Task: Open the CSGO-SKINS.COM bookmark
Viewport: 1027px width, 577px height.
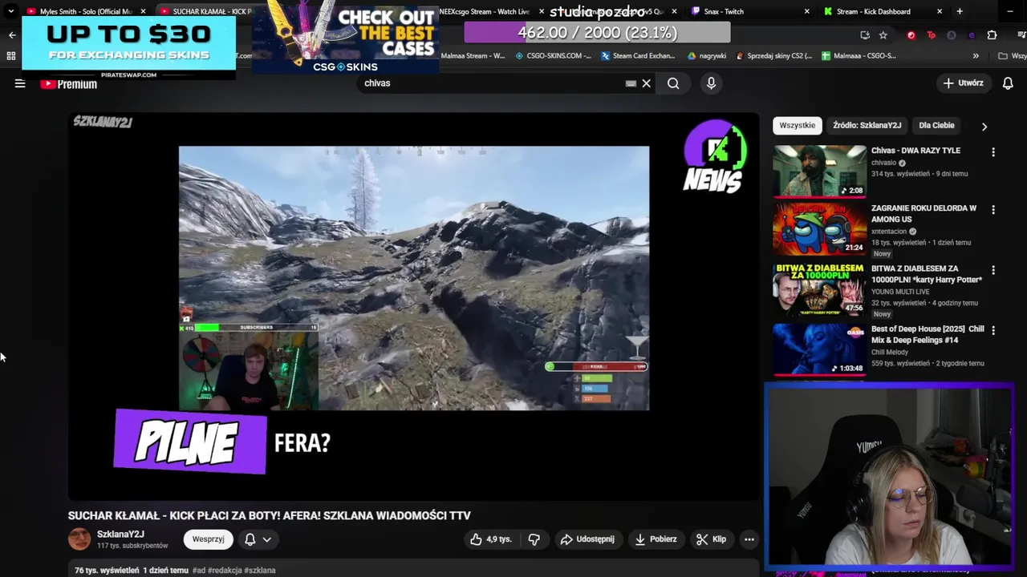Action: (554, 56)
